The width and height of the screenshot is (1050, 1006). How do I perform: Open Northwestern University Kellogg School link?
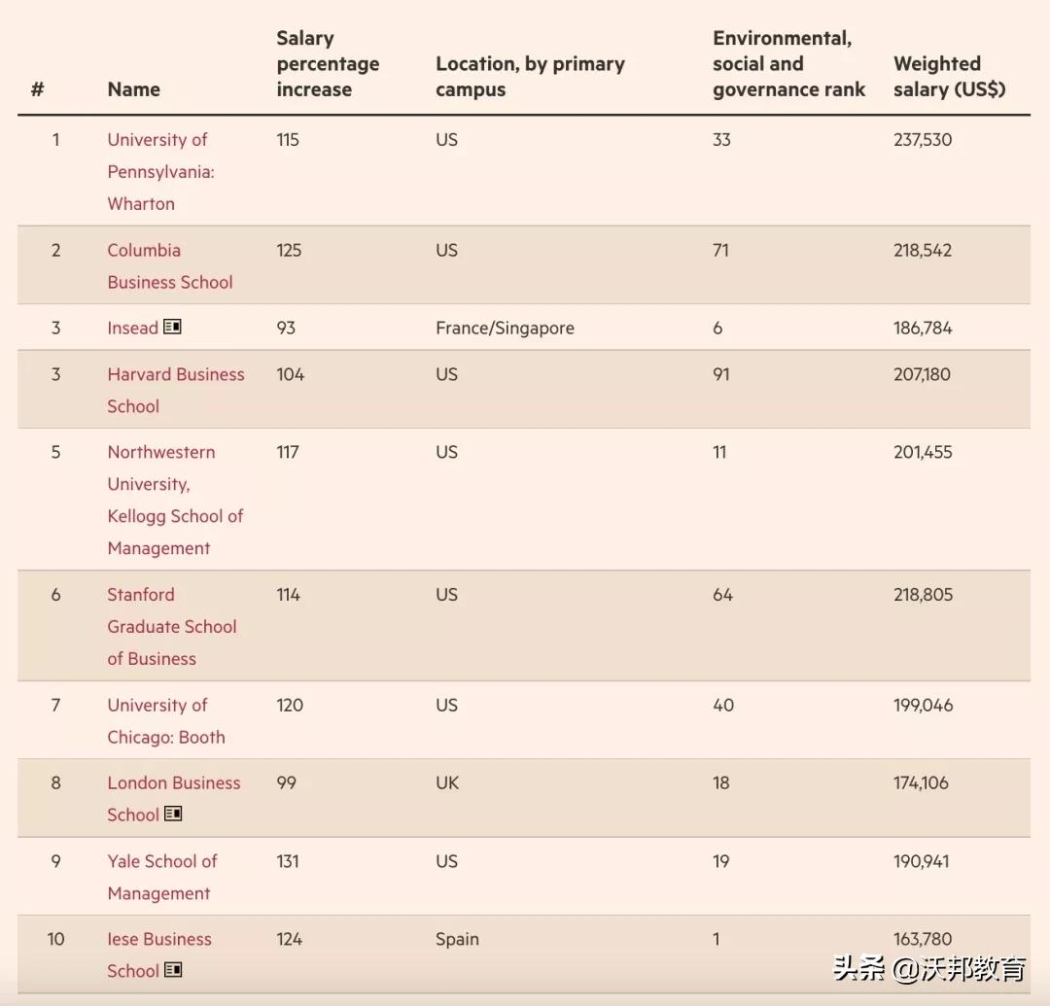coord(175,500)
